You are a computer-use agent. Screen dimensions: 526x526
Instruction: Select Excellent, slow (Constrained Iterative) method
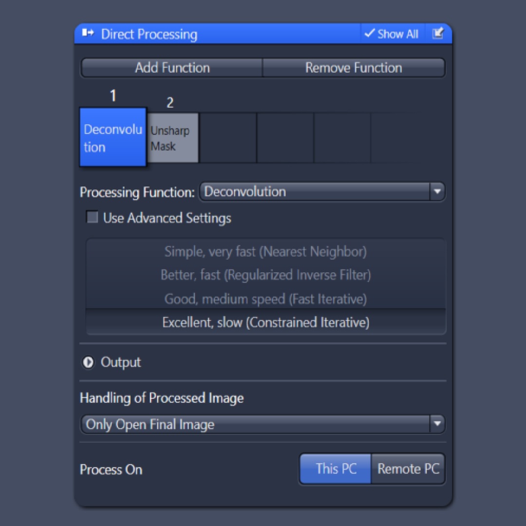[x=265, y=322]
